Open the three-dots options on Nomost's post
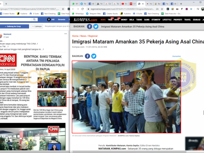 [x=66, y=34]
